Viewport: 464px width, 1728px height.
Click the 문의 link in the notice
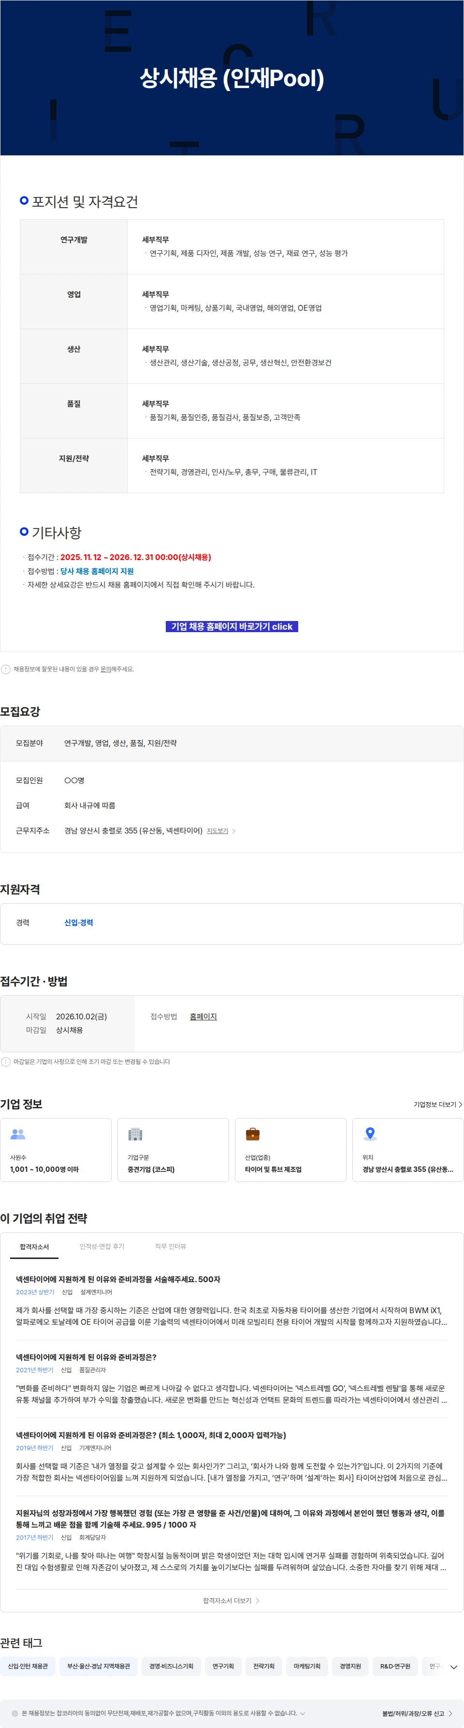[105, 669]
